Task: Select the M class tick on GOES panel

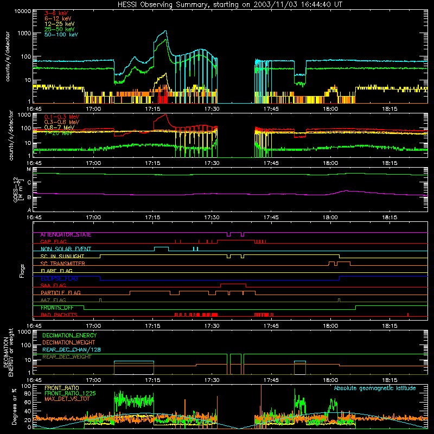Action: pyautogui.click(x=29, y=169)
